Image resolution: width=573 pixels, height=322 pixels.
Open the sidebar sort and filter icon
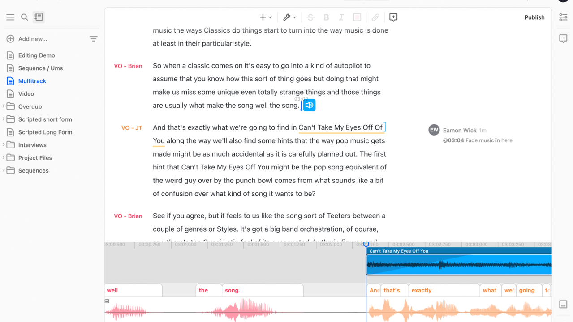point(93,39)
